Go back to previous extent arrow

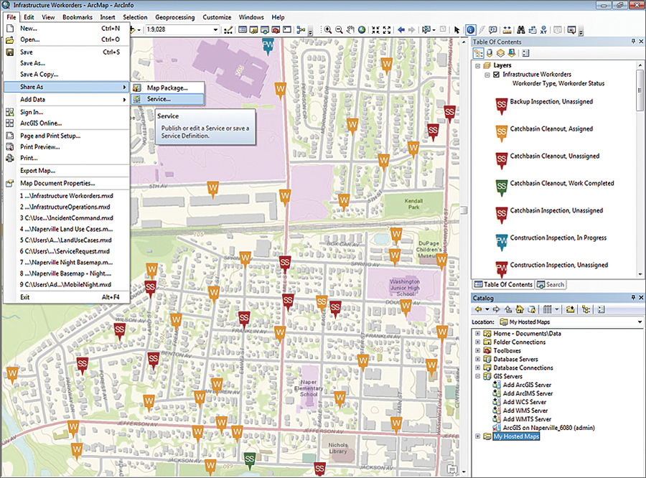tap(401, 30)
